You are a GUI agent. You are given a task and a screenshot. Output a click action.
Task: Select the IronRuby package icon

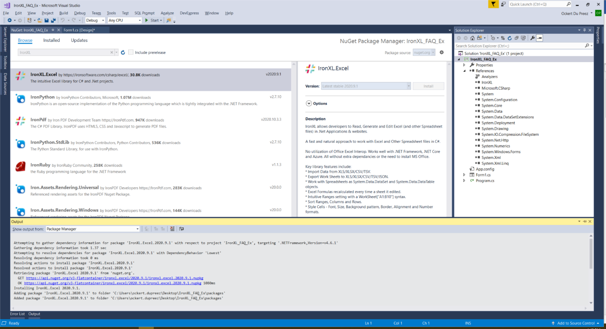pos(20,167)
